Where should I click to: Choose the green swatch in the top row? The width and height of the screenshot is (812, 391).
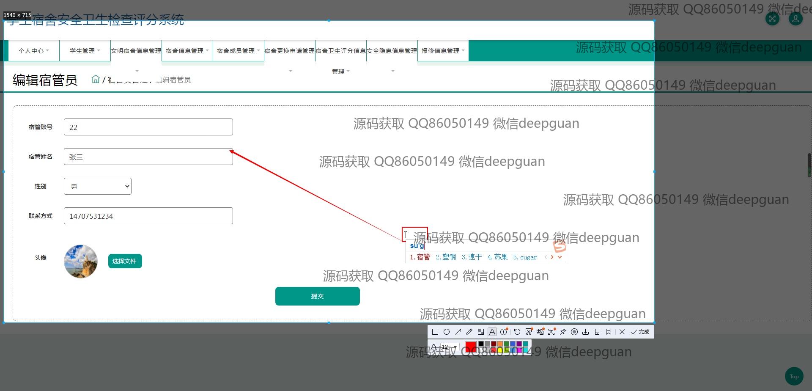506,344
